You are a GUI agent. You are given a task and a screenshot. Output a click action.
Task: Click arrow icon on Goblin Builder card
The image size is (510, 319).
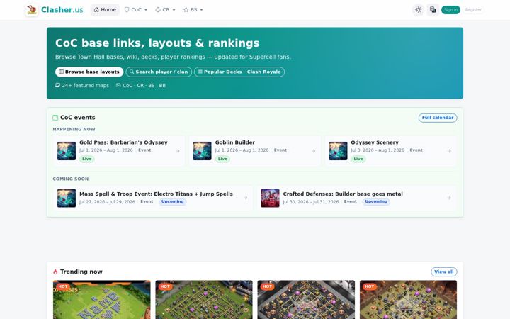(313, 151)
